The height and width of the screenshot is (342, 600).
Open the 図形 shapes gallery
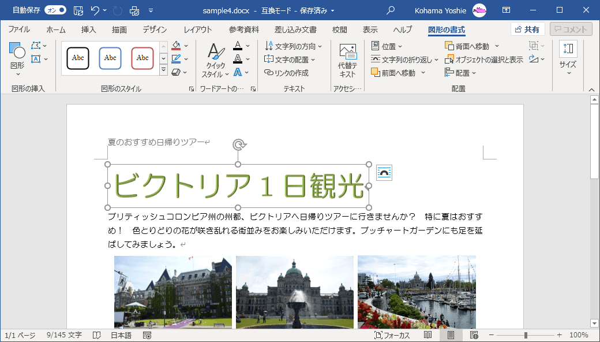17,58
